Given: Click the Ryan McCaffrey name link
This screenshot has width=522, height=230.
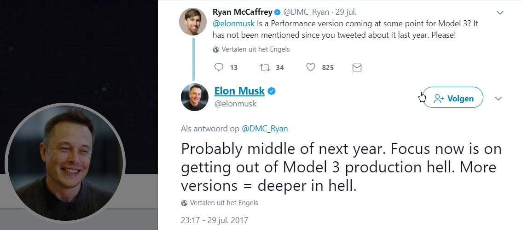Looking at the screenshot, I should 242,12.
